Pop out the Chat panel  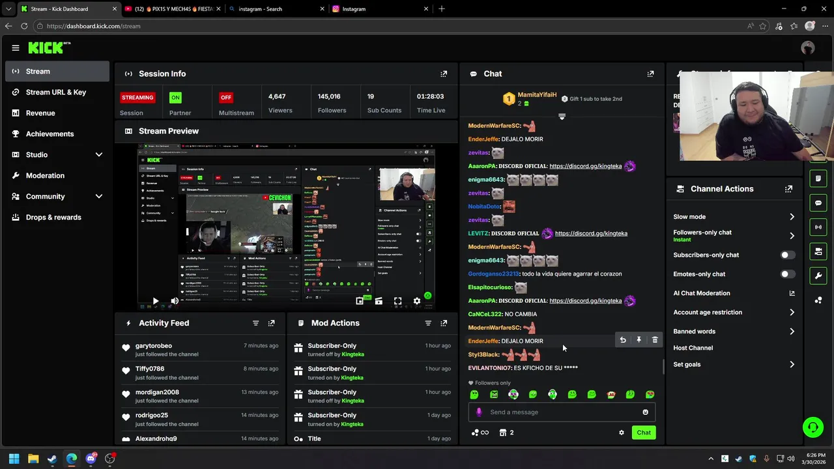(650, 74)
